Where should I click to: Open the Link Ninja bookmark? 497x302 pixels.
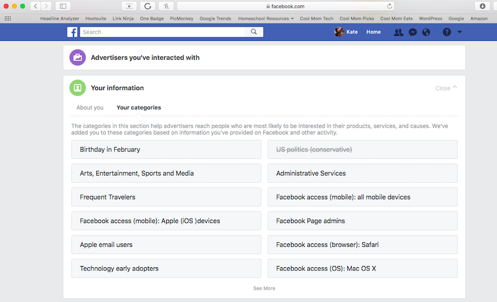(x=123, y=18)
